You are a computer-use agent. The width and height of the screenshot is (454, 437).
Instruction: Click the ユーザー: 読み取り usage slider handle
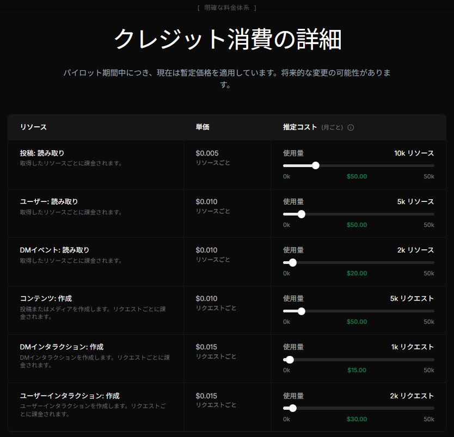[x=302, y=214]
